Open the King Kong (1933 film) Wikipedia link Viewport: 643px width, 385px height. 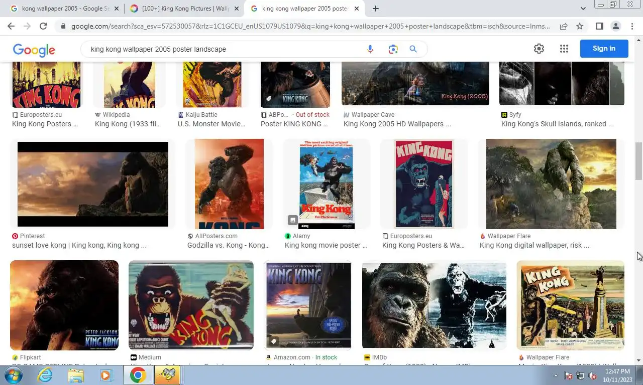[128, 124]
